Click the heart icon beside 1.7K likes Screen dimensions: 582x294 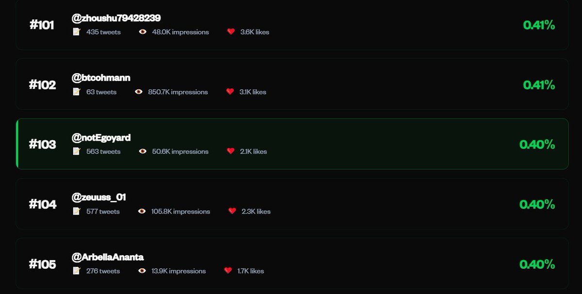click(x=228, y=271)
